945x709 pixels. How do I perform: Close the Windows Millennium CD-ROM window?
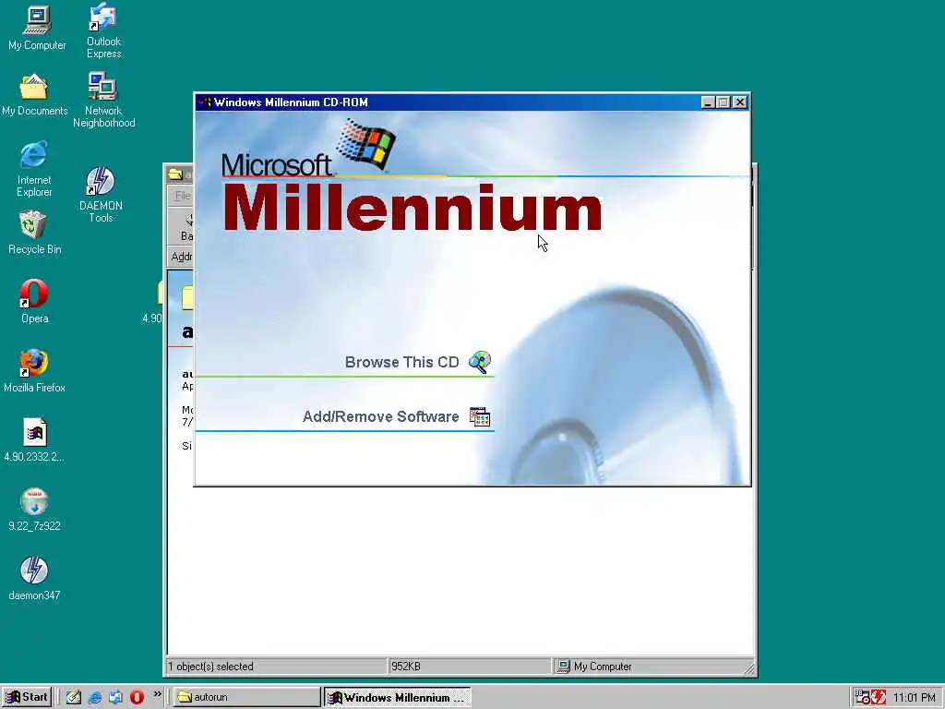click(740, 102)
